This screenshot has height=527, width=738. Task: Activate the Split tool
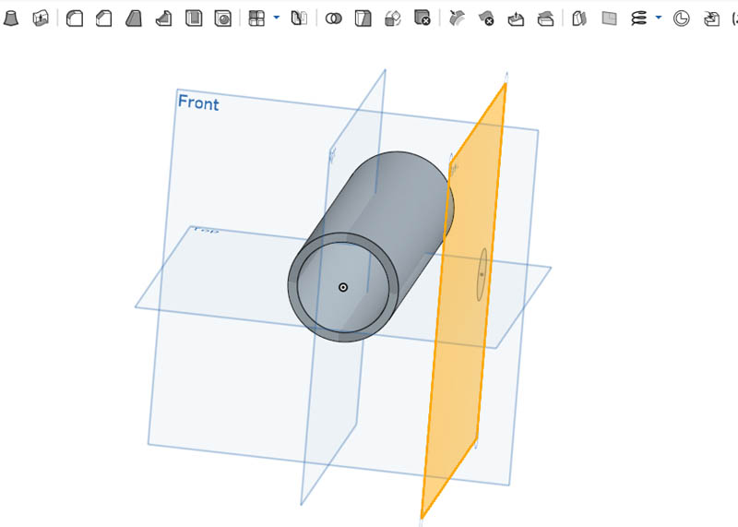tap(363, 18)
